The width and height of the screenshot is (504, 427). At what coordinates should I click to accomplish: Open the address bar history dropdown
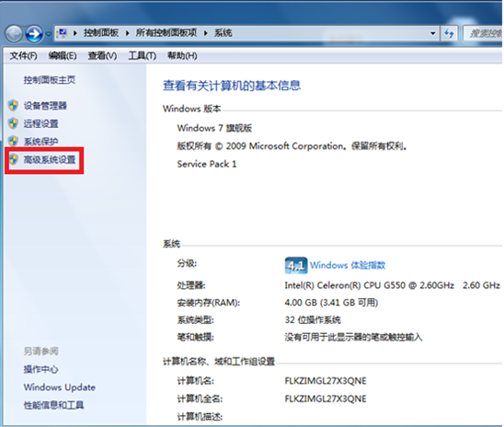(432, 33)
